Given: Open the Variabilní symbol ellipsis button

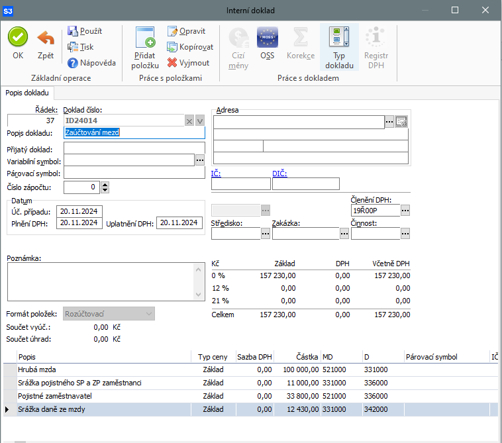Looking at the screenshot, I should coord(200,160).
